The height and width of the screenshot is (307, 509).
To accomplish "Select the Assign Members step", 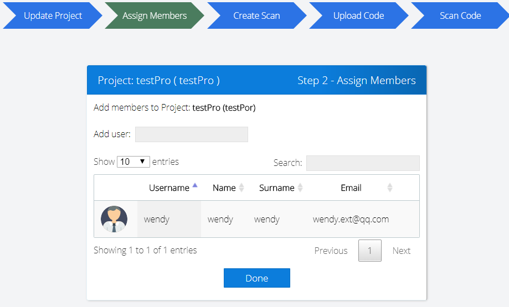I will (x=155, y=15).
